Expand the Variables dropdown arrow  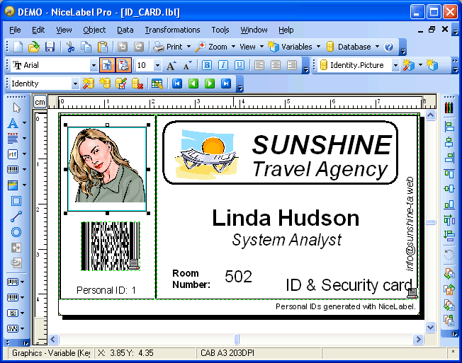coord(318,47)
